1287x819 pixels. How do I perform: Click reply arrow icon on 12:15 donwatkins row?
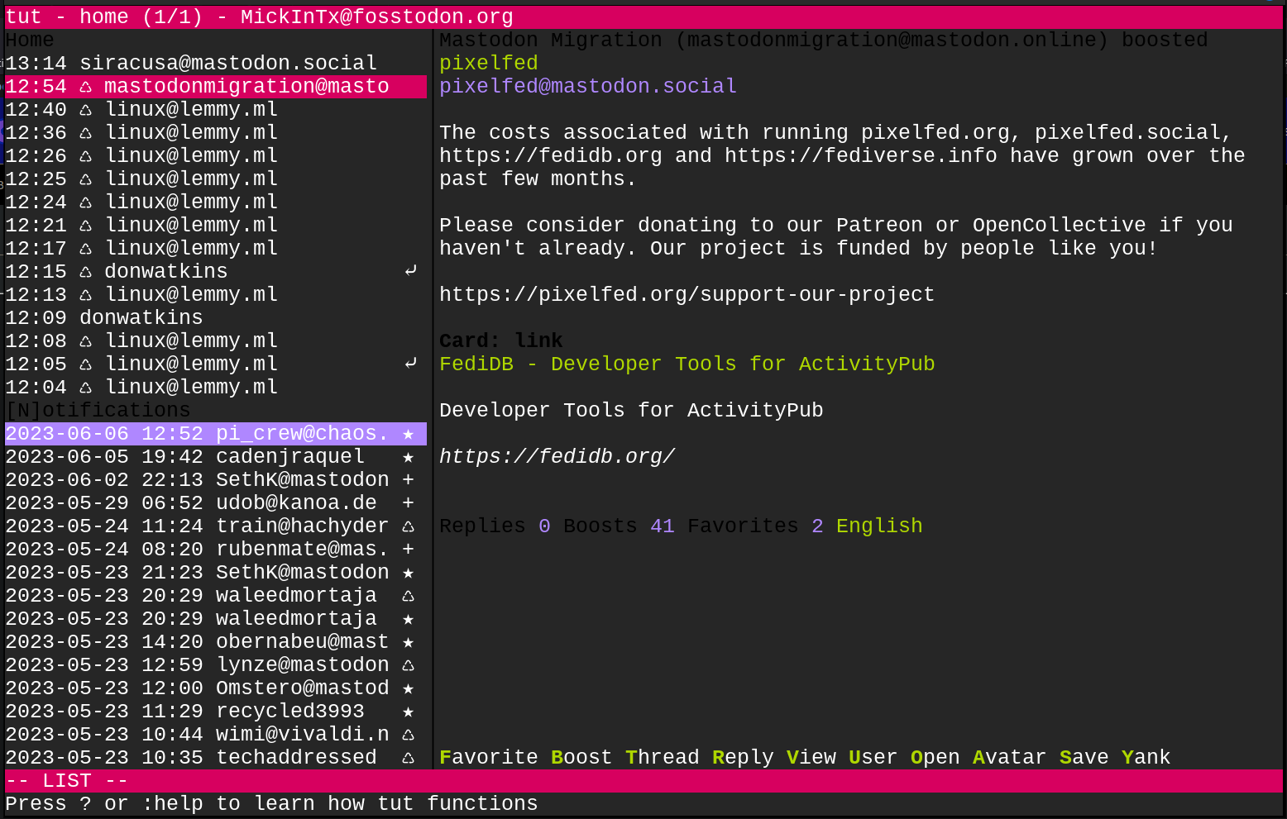coord(410,271)
